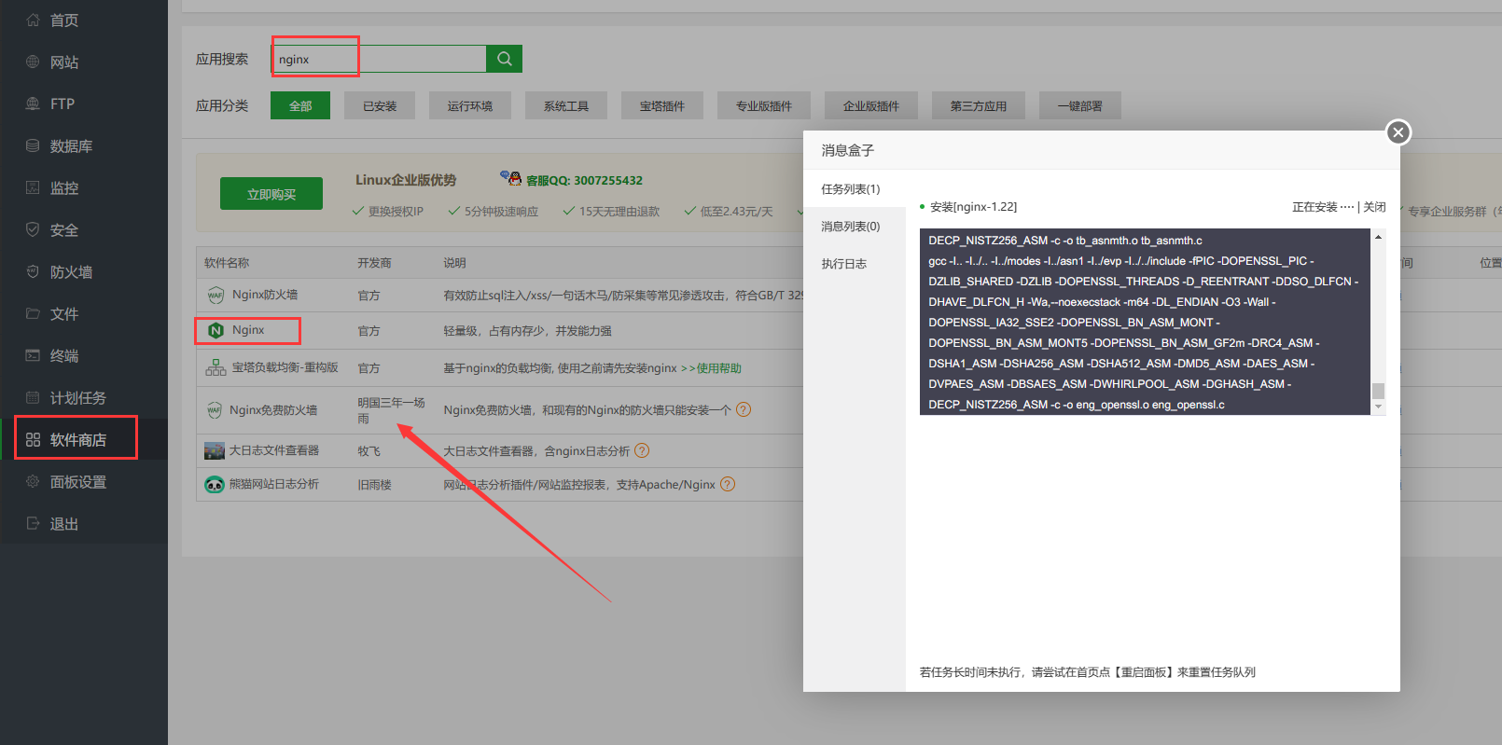The width and height of the screenshot is (1502, 745).
Task: Click help icon on 熊猫网站日志分析 row
Action: [x=728, y=484]
